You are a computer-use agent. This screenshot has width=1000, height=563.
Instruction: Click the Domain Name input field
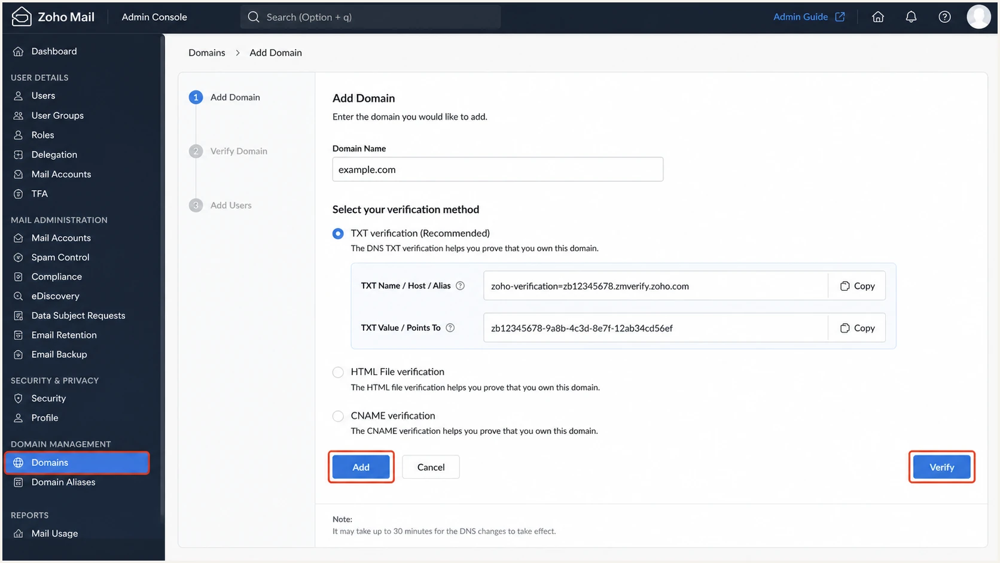[x=498, y=169]
